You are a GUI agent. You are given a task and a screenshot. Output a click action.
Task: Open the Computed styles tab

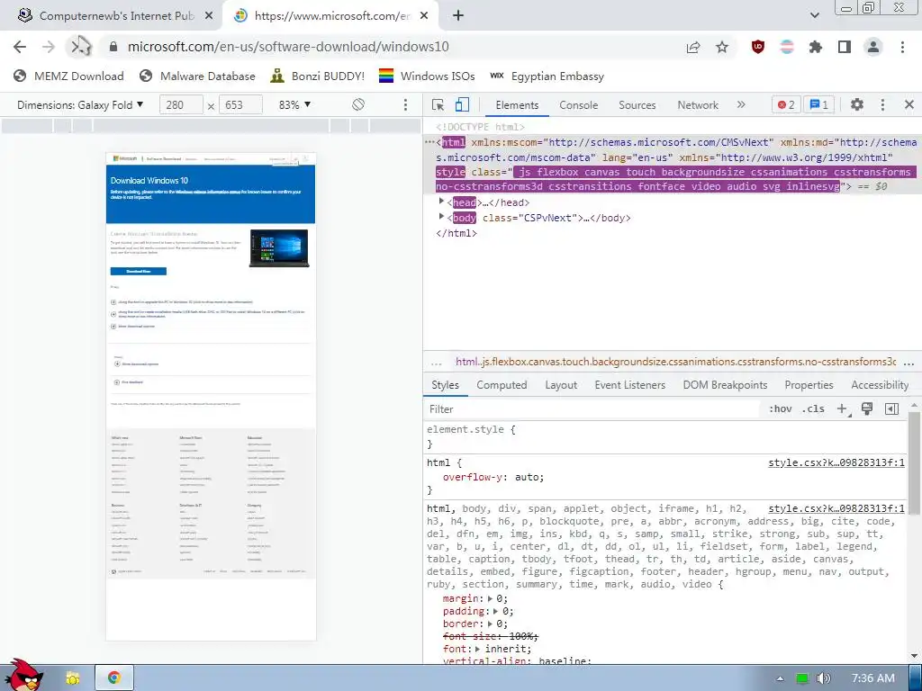click(x=502, y=385)
